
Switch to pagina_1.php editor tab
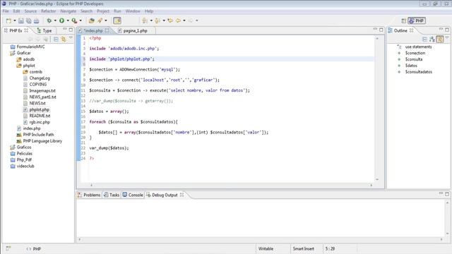(x=135, y=30)
